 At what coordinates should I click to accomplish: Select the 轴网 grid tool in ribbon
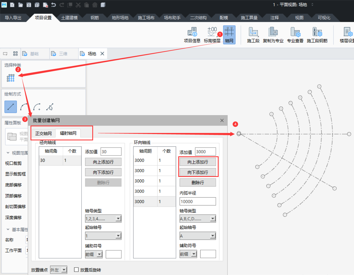tap(229, 35)
